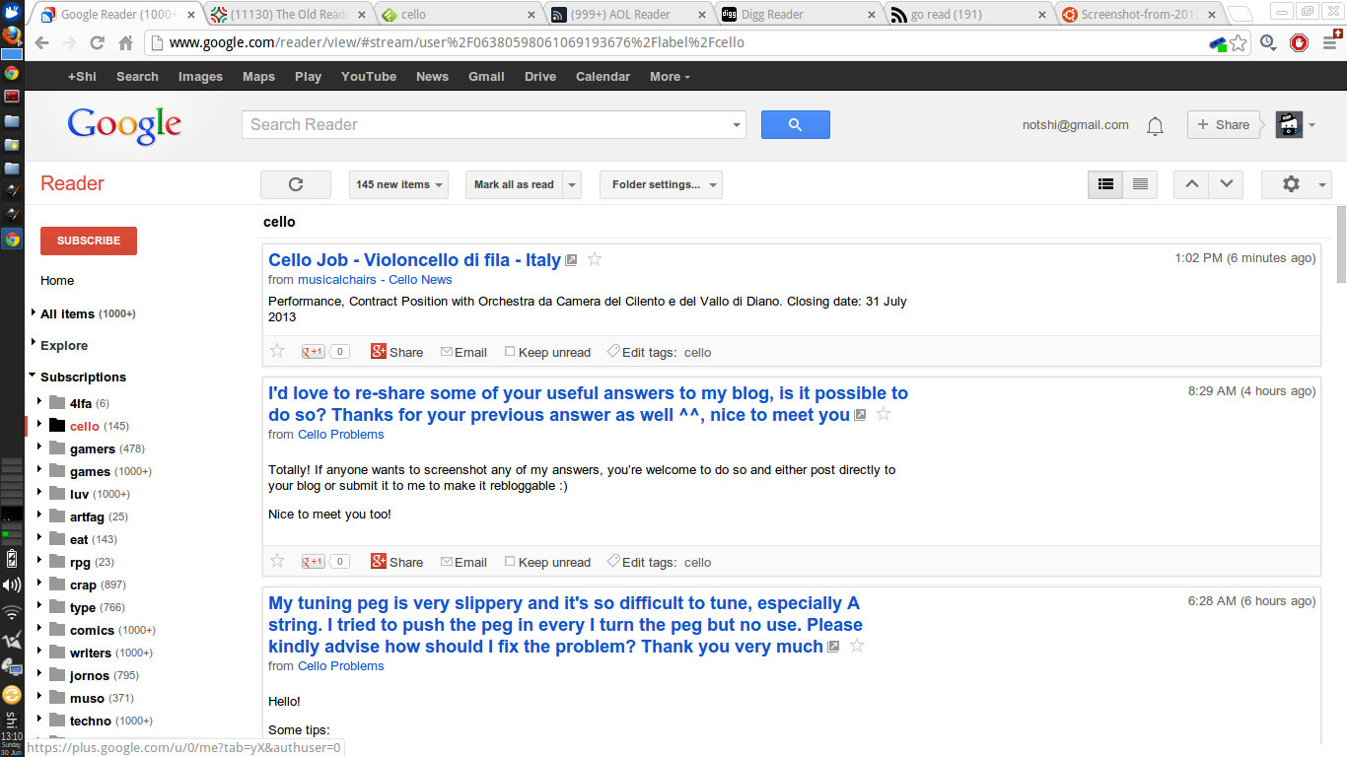This screenshot has width=1347, height=757.
Task: Open profile avatar menu
Action: 1296,124
